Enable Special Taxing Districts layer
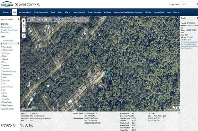198x131 pixels. [2, 71]
